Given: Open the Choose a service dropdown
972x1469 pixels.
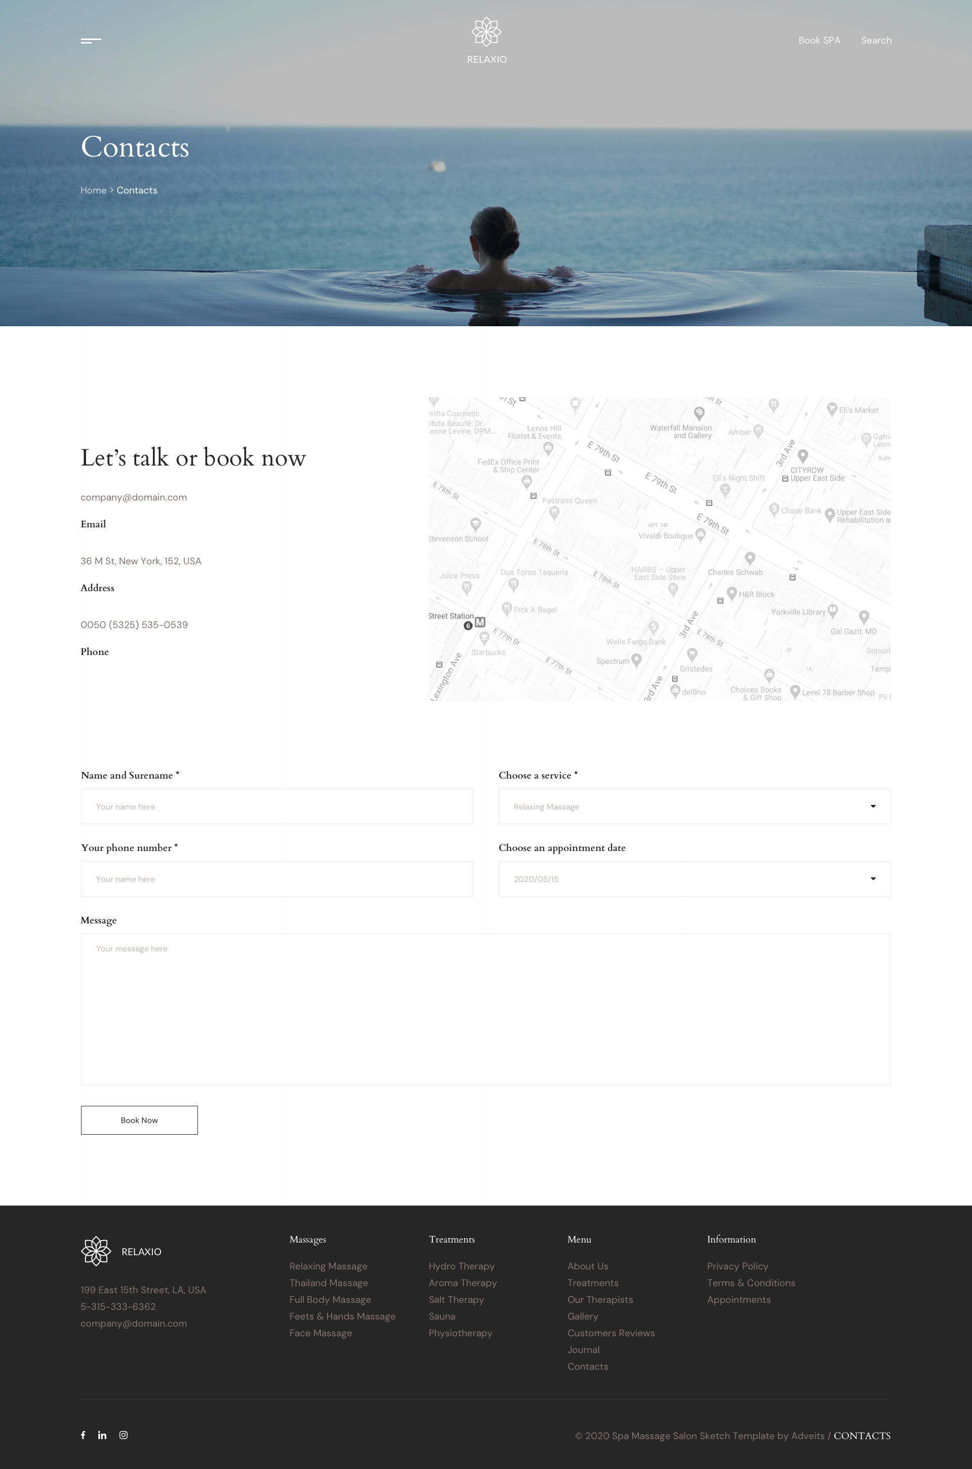Looking at the screenshot, I should tap(694, 806).
